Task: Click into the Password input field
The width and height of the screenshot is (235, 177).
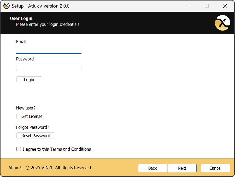Action: coord(49,67)
